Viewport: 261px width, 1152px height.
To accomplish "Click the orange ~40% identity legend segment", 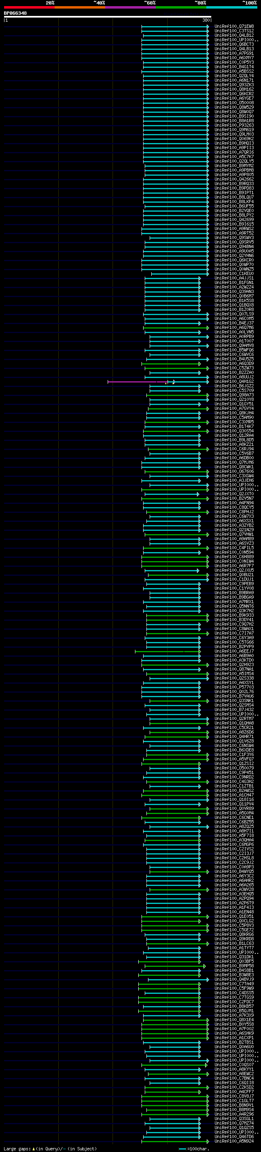I will point(80,7).
